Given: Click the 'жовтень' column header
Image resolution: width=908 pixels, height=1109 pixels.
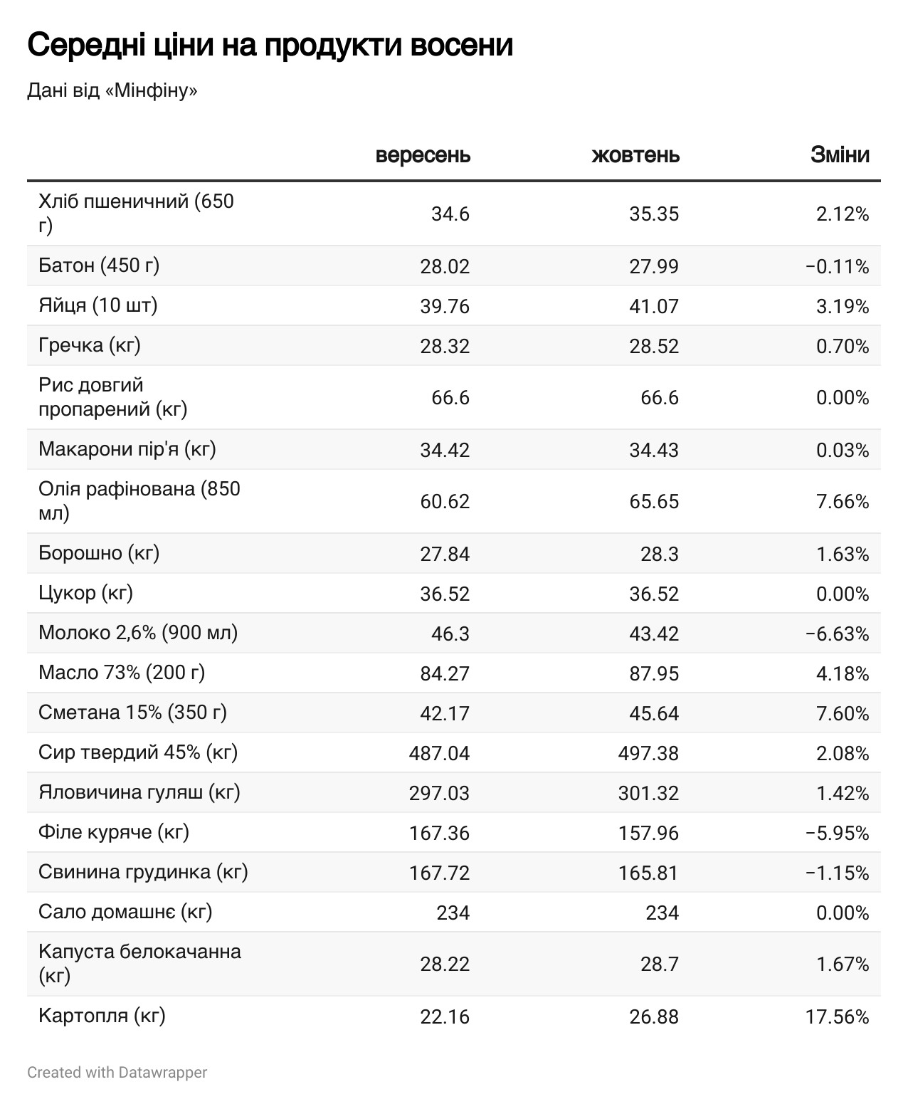Looking at the screenshot, I should click(635, 155).
